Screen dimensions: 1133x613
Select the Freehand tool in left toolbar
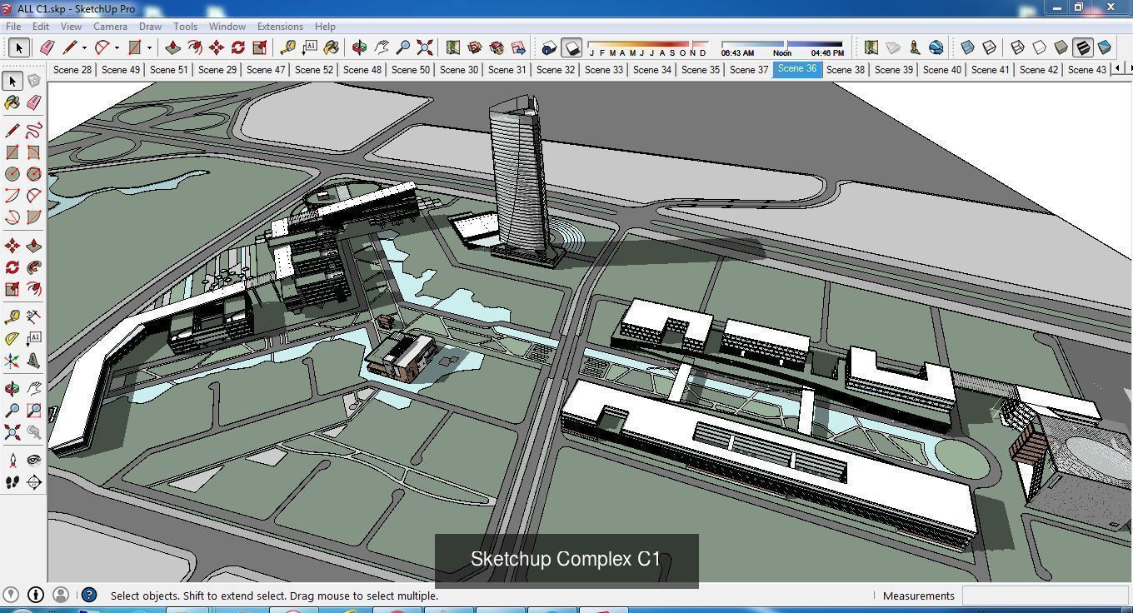click(x=34, y=131)
